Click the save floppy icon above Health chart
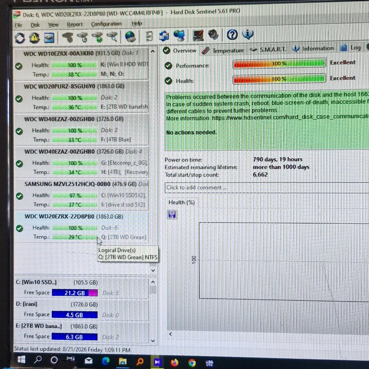Image resolution: width=369 pixels, height=369 pixels. [172, 215]
